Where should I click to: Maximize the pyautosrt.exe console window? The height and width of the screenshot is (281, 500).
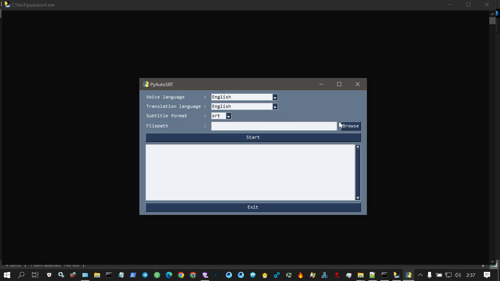[468, 5]
